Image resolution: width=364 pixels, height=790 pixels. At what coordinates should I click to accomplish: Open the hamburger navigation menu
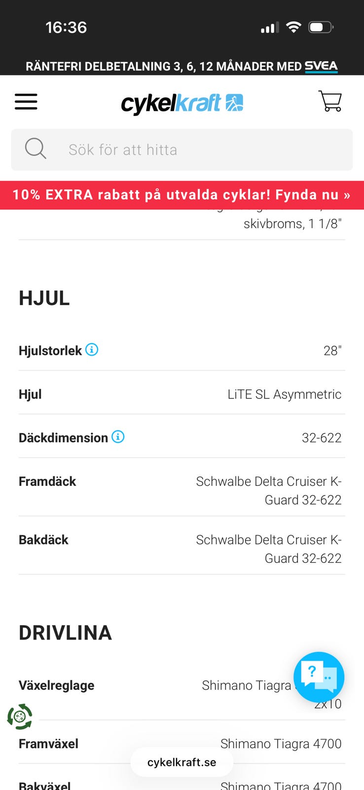click(26, 102)
